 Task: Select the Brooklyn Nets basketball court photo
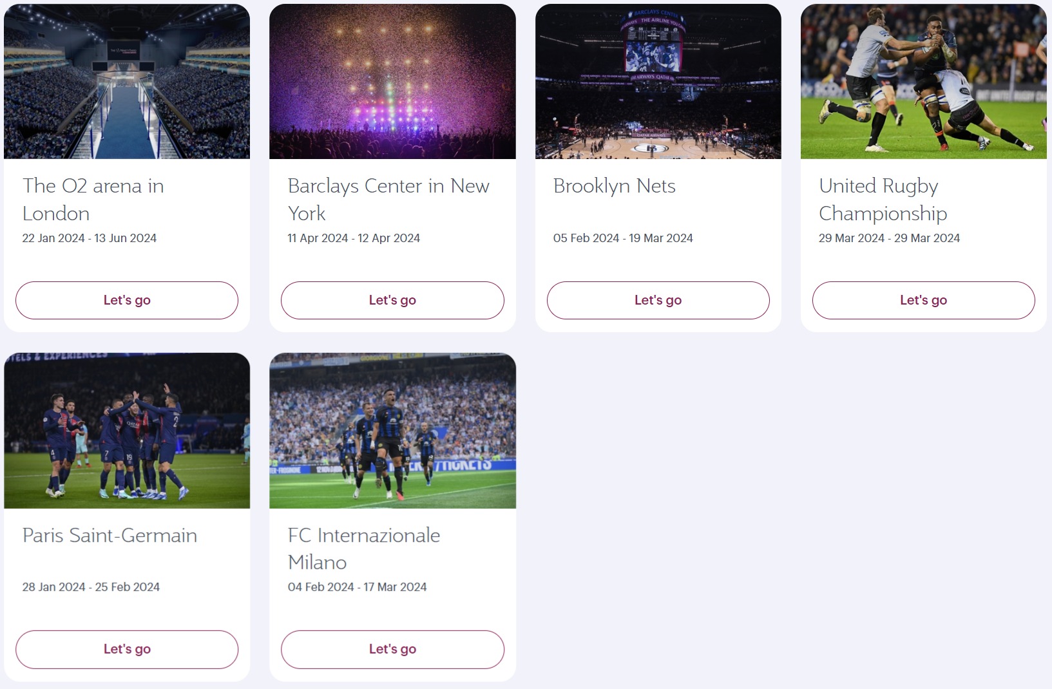pos(658,82)
